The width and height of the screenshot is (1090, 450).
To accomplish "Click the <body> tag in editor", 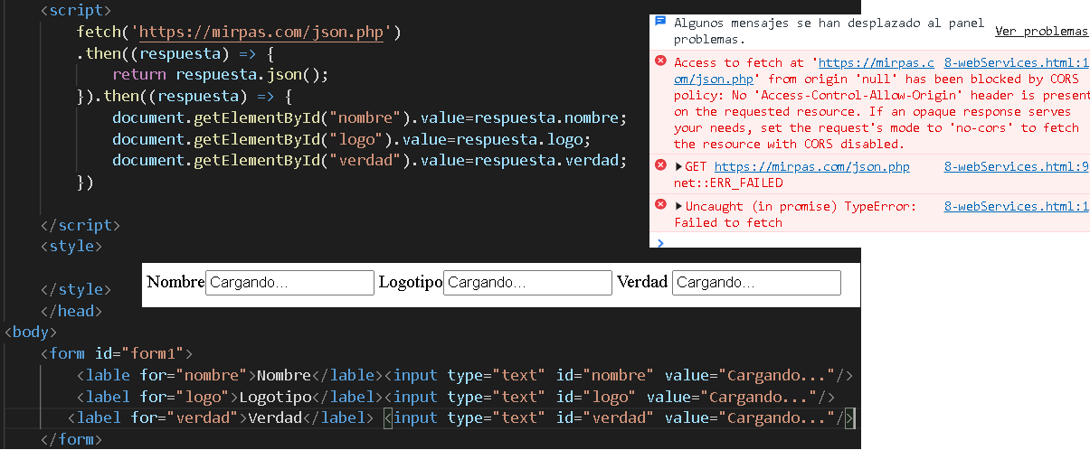I will (32, 333).
